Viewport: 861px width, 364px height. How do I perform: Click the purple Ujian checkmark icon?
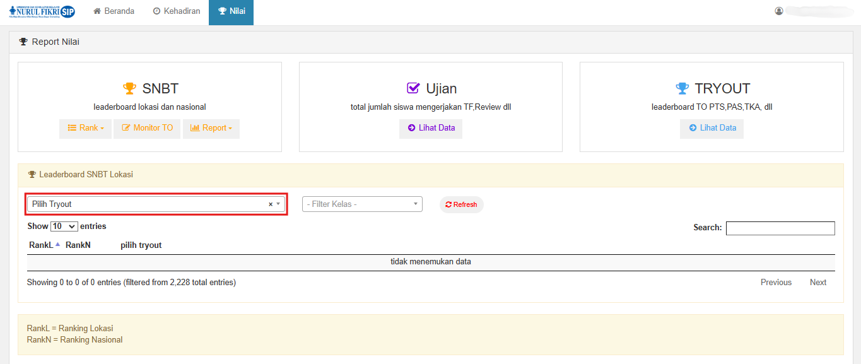click(x=413, y=88)
